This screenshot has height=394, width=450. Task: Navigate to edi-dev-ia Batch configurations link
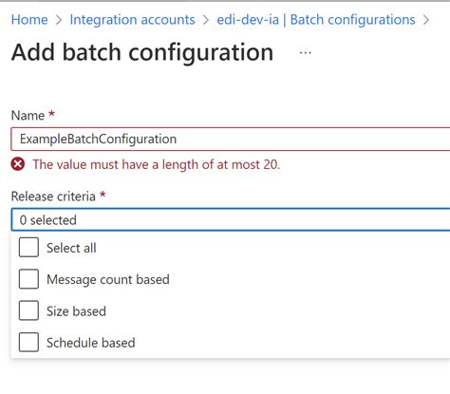tap(316, 20)
